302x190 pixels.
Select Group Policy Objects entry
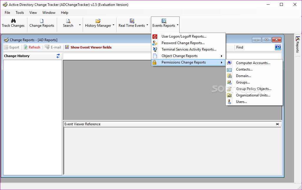click(x=254, y=89)
